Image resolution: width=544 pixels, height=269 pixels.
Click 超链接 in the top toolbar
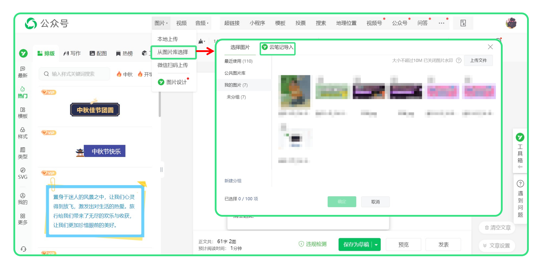pyautogui.click(x=232, y=23)
